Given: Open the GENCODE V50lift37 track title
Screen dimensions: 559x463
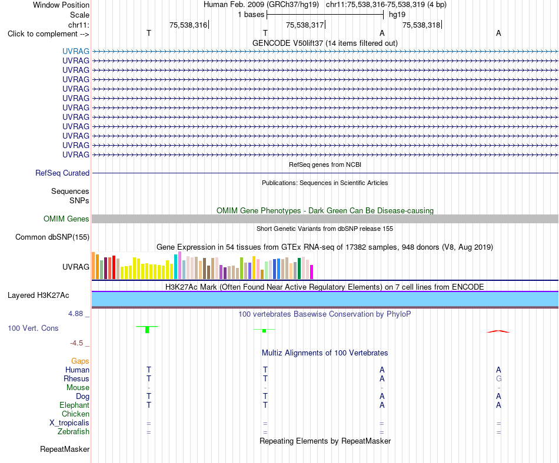Looking at the screenshot, I should 325,43.
